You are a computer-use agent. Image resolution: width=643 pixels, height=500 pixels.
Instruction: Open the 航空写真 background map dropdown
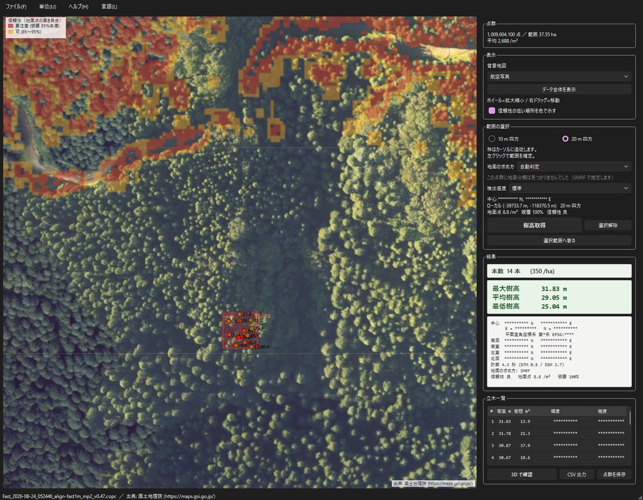point(559,77)
